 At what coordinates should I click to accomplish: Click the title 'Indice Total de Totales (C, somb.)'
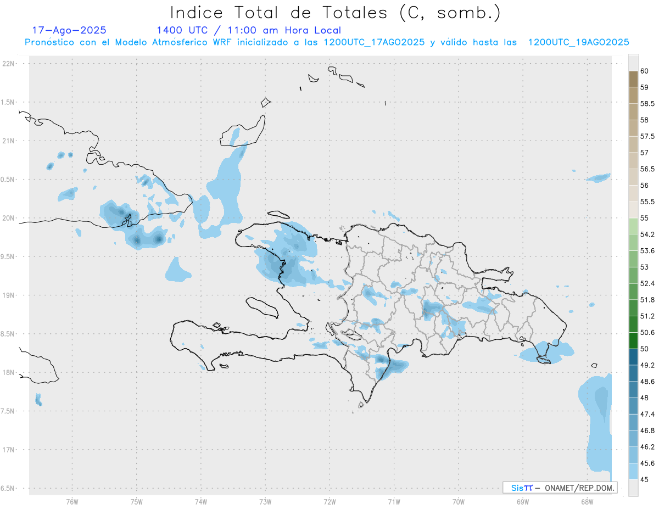[336, 13]
